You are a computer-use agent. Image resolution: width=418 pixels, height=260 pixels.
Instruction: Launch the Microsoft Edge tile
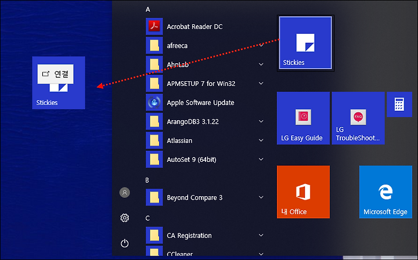tap(385, 192)
